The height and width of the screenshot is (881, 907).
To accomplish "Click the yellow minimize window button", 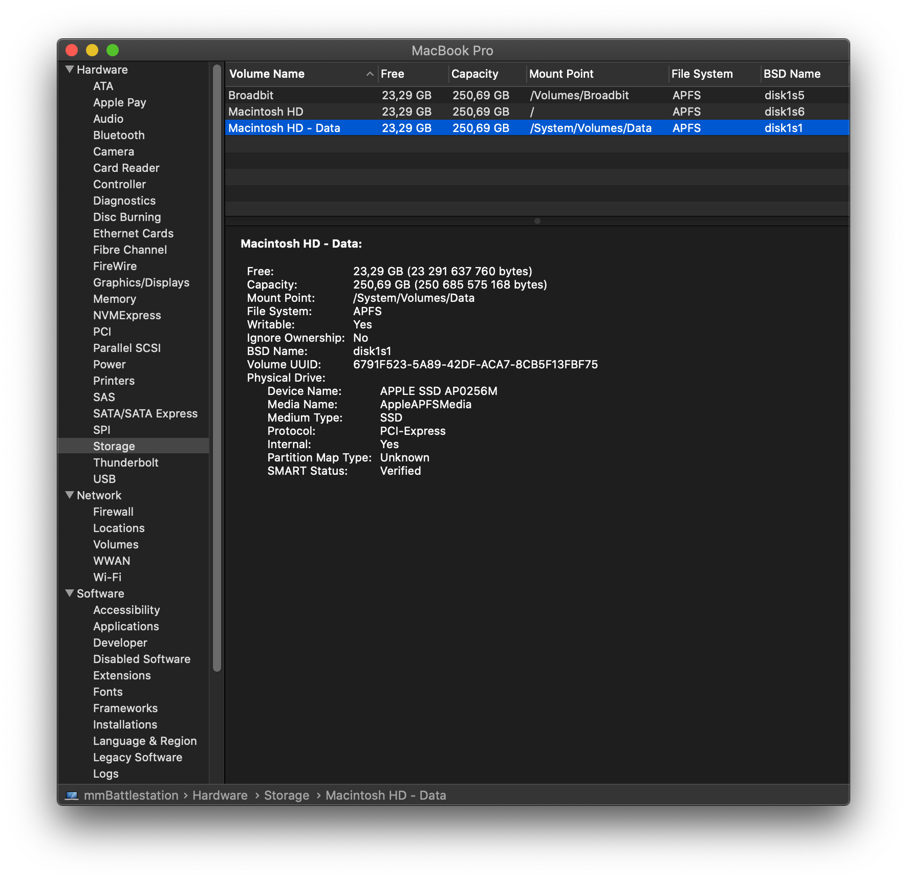I will [92, 50].
